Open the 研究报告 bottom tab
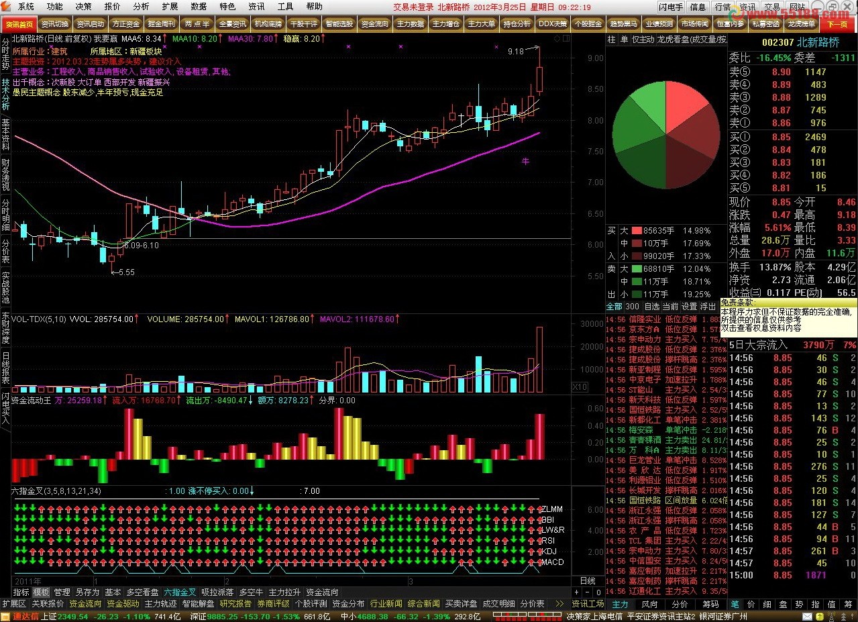Screen dimensions: 858x622 235,604
